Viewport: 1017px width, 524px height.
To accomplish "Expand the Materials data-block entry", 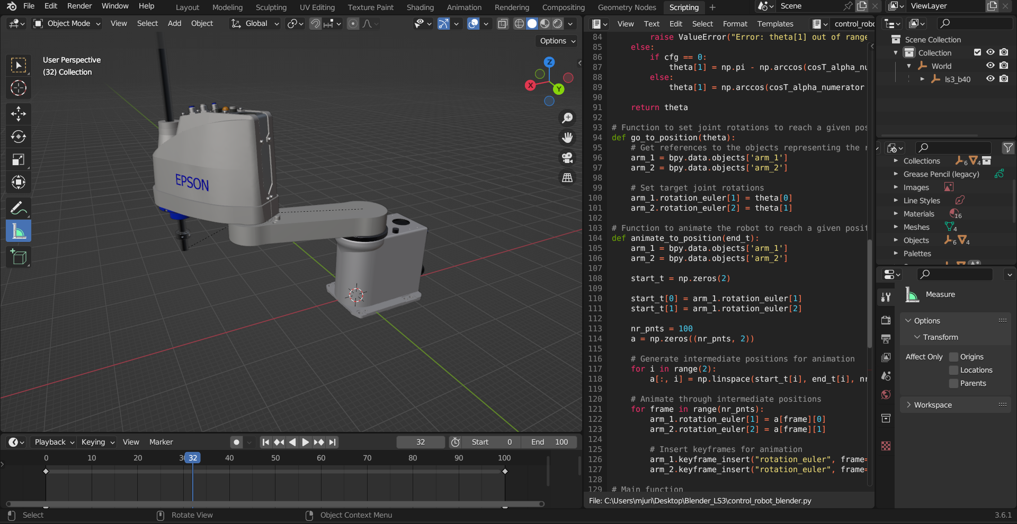I will [896, 214].
